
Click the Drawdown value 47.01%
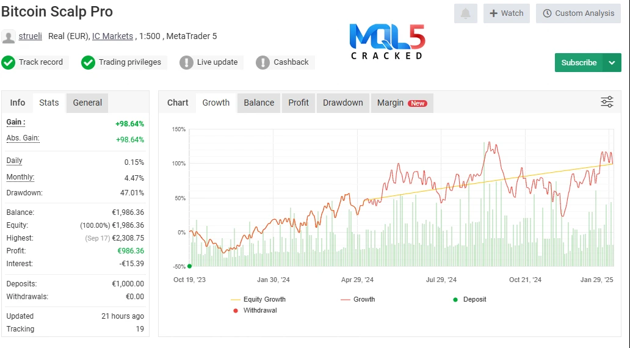tap(132, 193)
